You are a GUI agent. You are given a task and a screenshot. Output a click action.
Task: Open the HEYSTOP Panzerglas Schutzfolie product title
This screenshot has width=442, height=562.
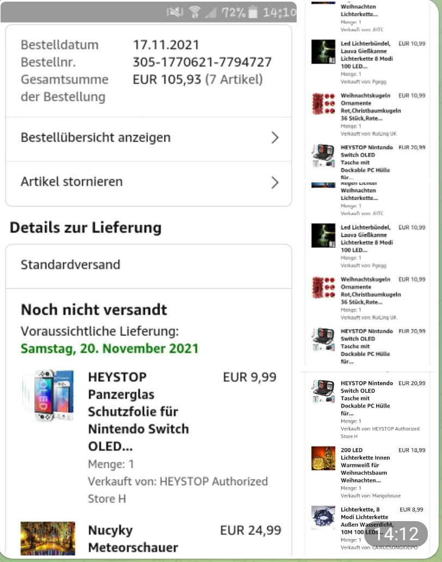click(138, 412)
